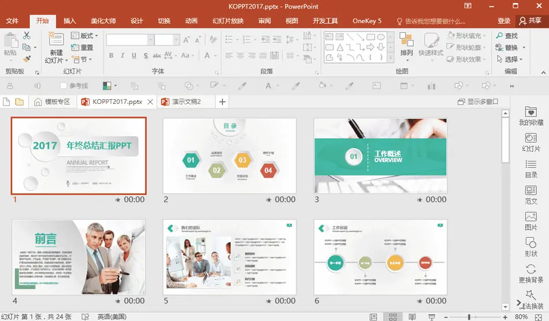Click the open folder icon in tab bar
Screen dimensions: 549x321
(x=19, y=102)
